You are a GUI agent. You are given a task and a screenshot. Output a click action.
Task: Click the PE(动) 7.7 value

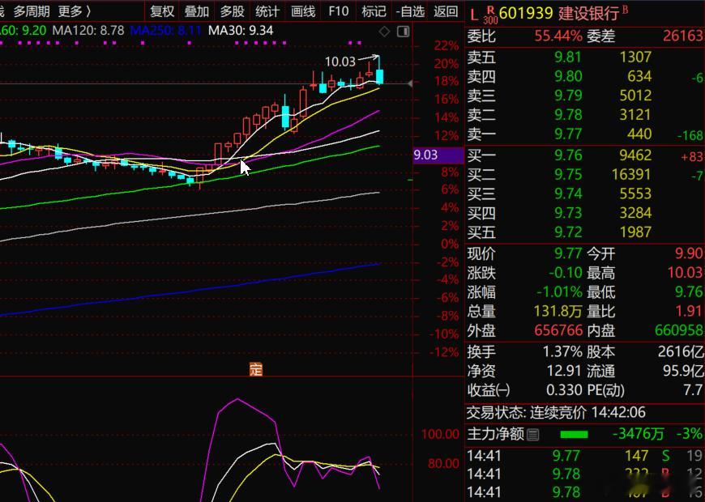[x=693, y=390]
